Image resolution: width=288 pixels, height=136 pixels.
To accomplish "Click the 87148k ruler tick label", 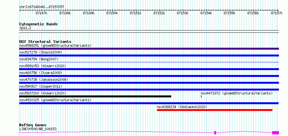I will 65,13.
